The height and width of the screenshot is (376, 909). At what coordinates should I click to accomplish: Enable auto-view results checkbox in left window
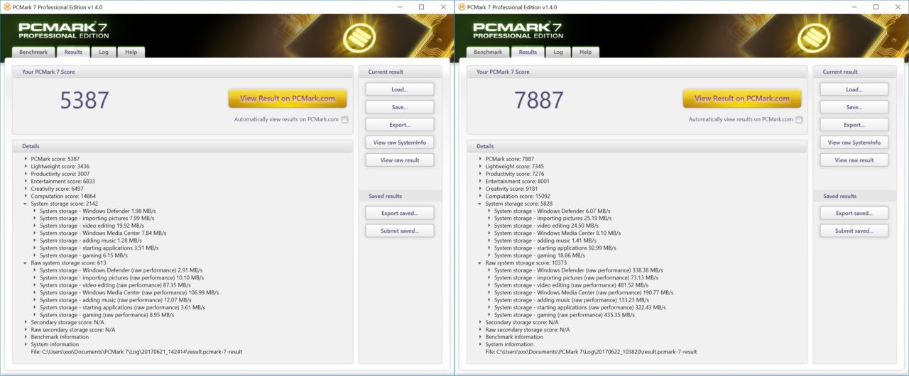pos(344,120)
